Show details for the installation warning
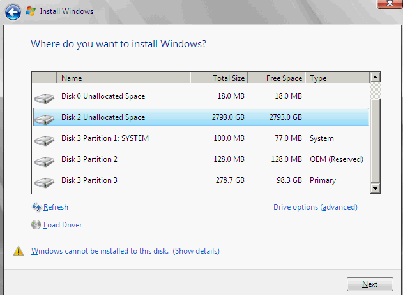Screen dimensions: 403x295 (x=196, y=251)
